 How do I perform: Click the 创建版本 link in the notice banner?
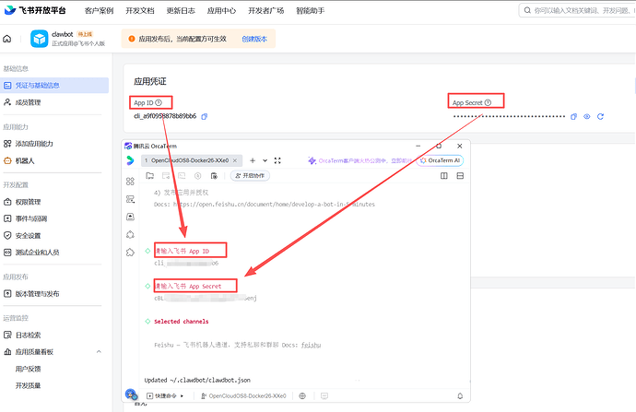[254, 39]
